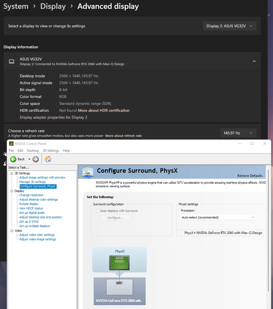Viewport: 273px width, 309px height.
Task: Select Adjust video color settings
Action: (x=37, y=235)
